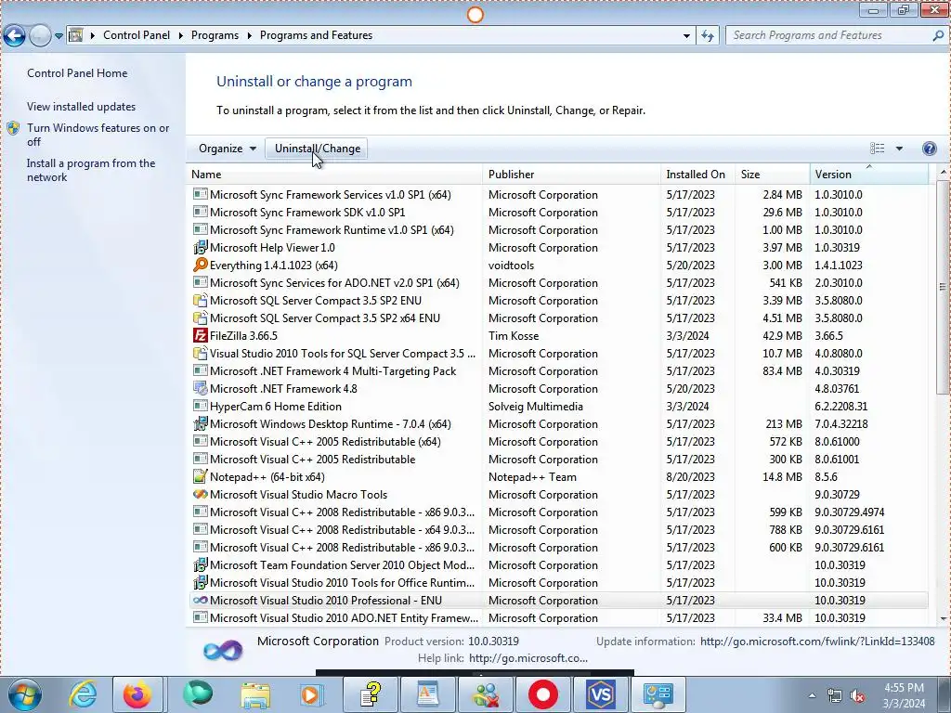Open help with the blue question mark icon
The width and height of the screenshot is (951, 713).
pos(929,149)
